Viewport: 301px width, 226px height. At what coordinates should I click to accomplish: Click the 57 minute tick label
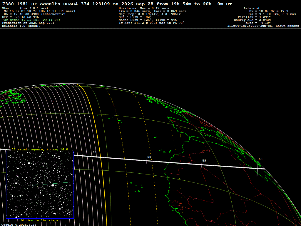(94, 152)
